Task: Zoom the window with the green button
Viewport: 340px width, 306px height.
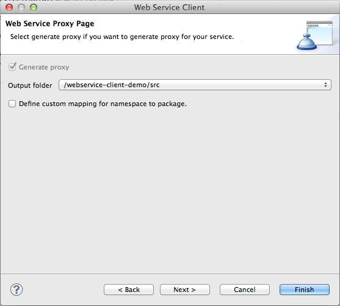Action: [x=34, y=7]
